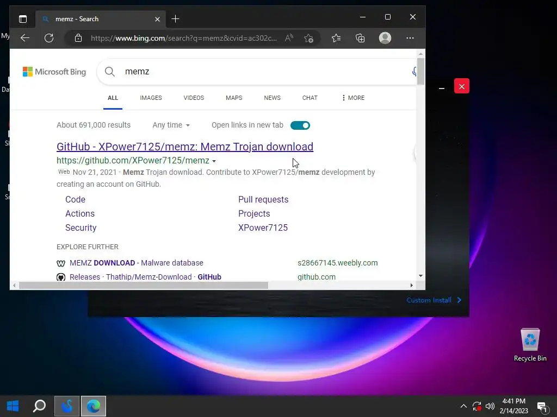Expand the Any time filter

171,125
